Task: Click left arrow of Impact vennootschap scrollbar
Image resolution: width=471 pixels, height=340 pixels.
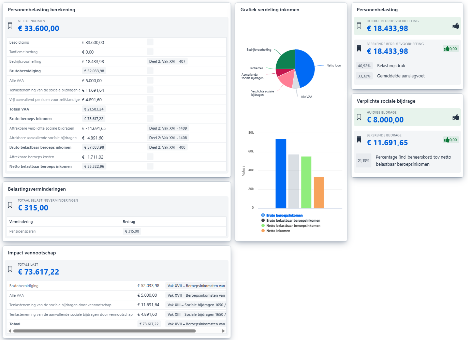Action: tap(10, 331)
